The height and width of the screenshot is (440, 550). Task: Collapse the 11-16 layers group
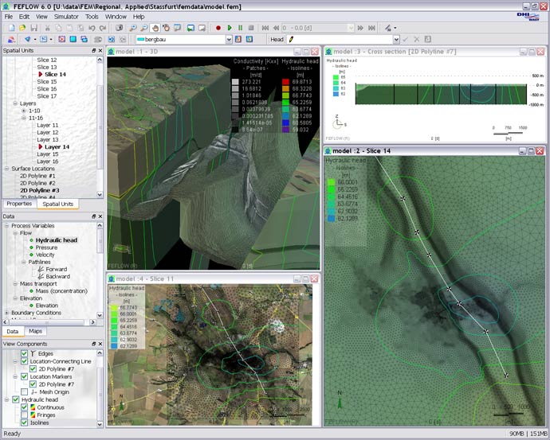[23, 118]
